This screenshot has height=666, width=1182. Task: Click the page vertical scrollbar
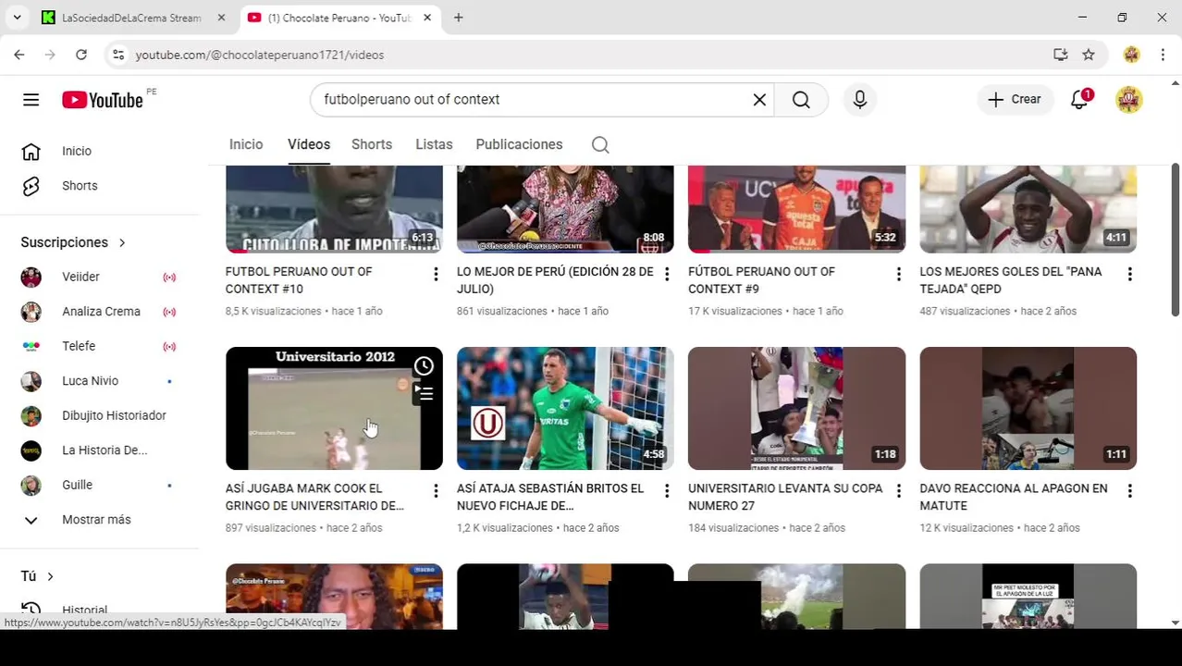tap(1176, 240)
